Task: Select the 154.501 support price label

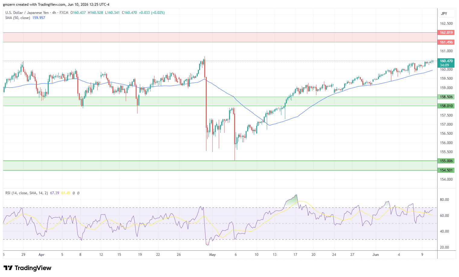Action: pos(446,170)
